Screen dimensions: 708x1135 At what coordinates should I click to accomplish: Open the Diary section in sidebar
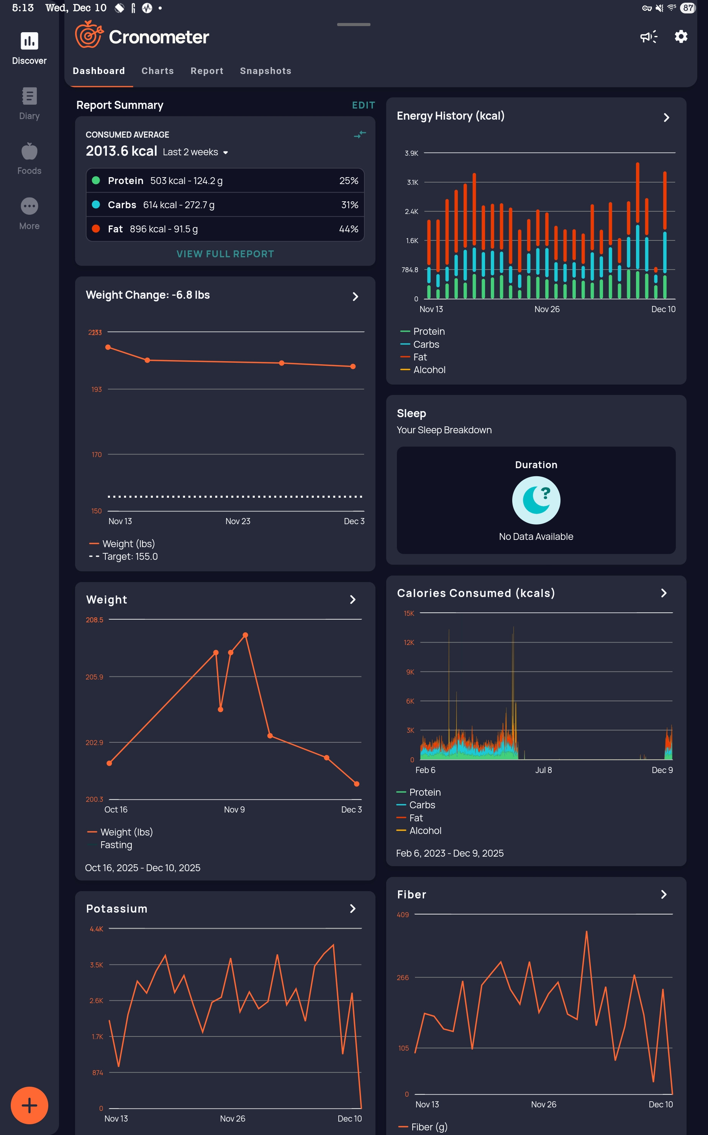pyautogui.click(x=29, y=104)
